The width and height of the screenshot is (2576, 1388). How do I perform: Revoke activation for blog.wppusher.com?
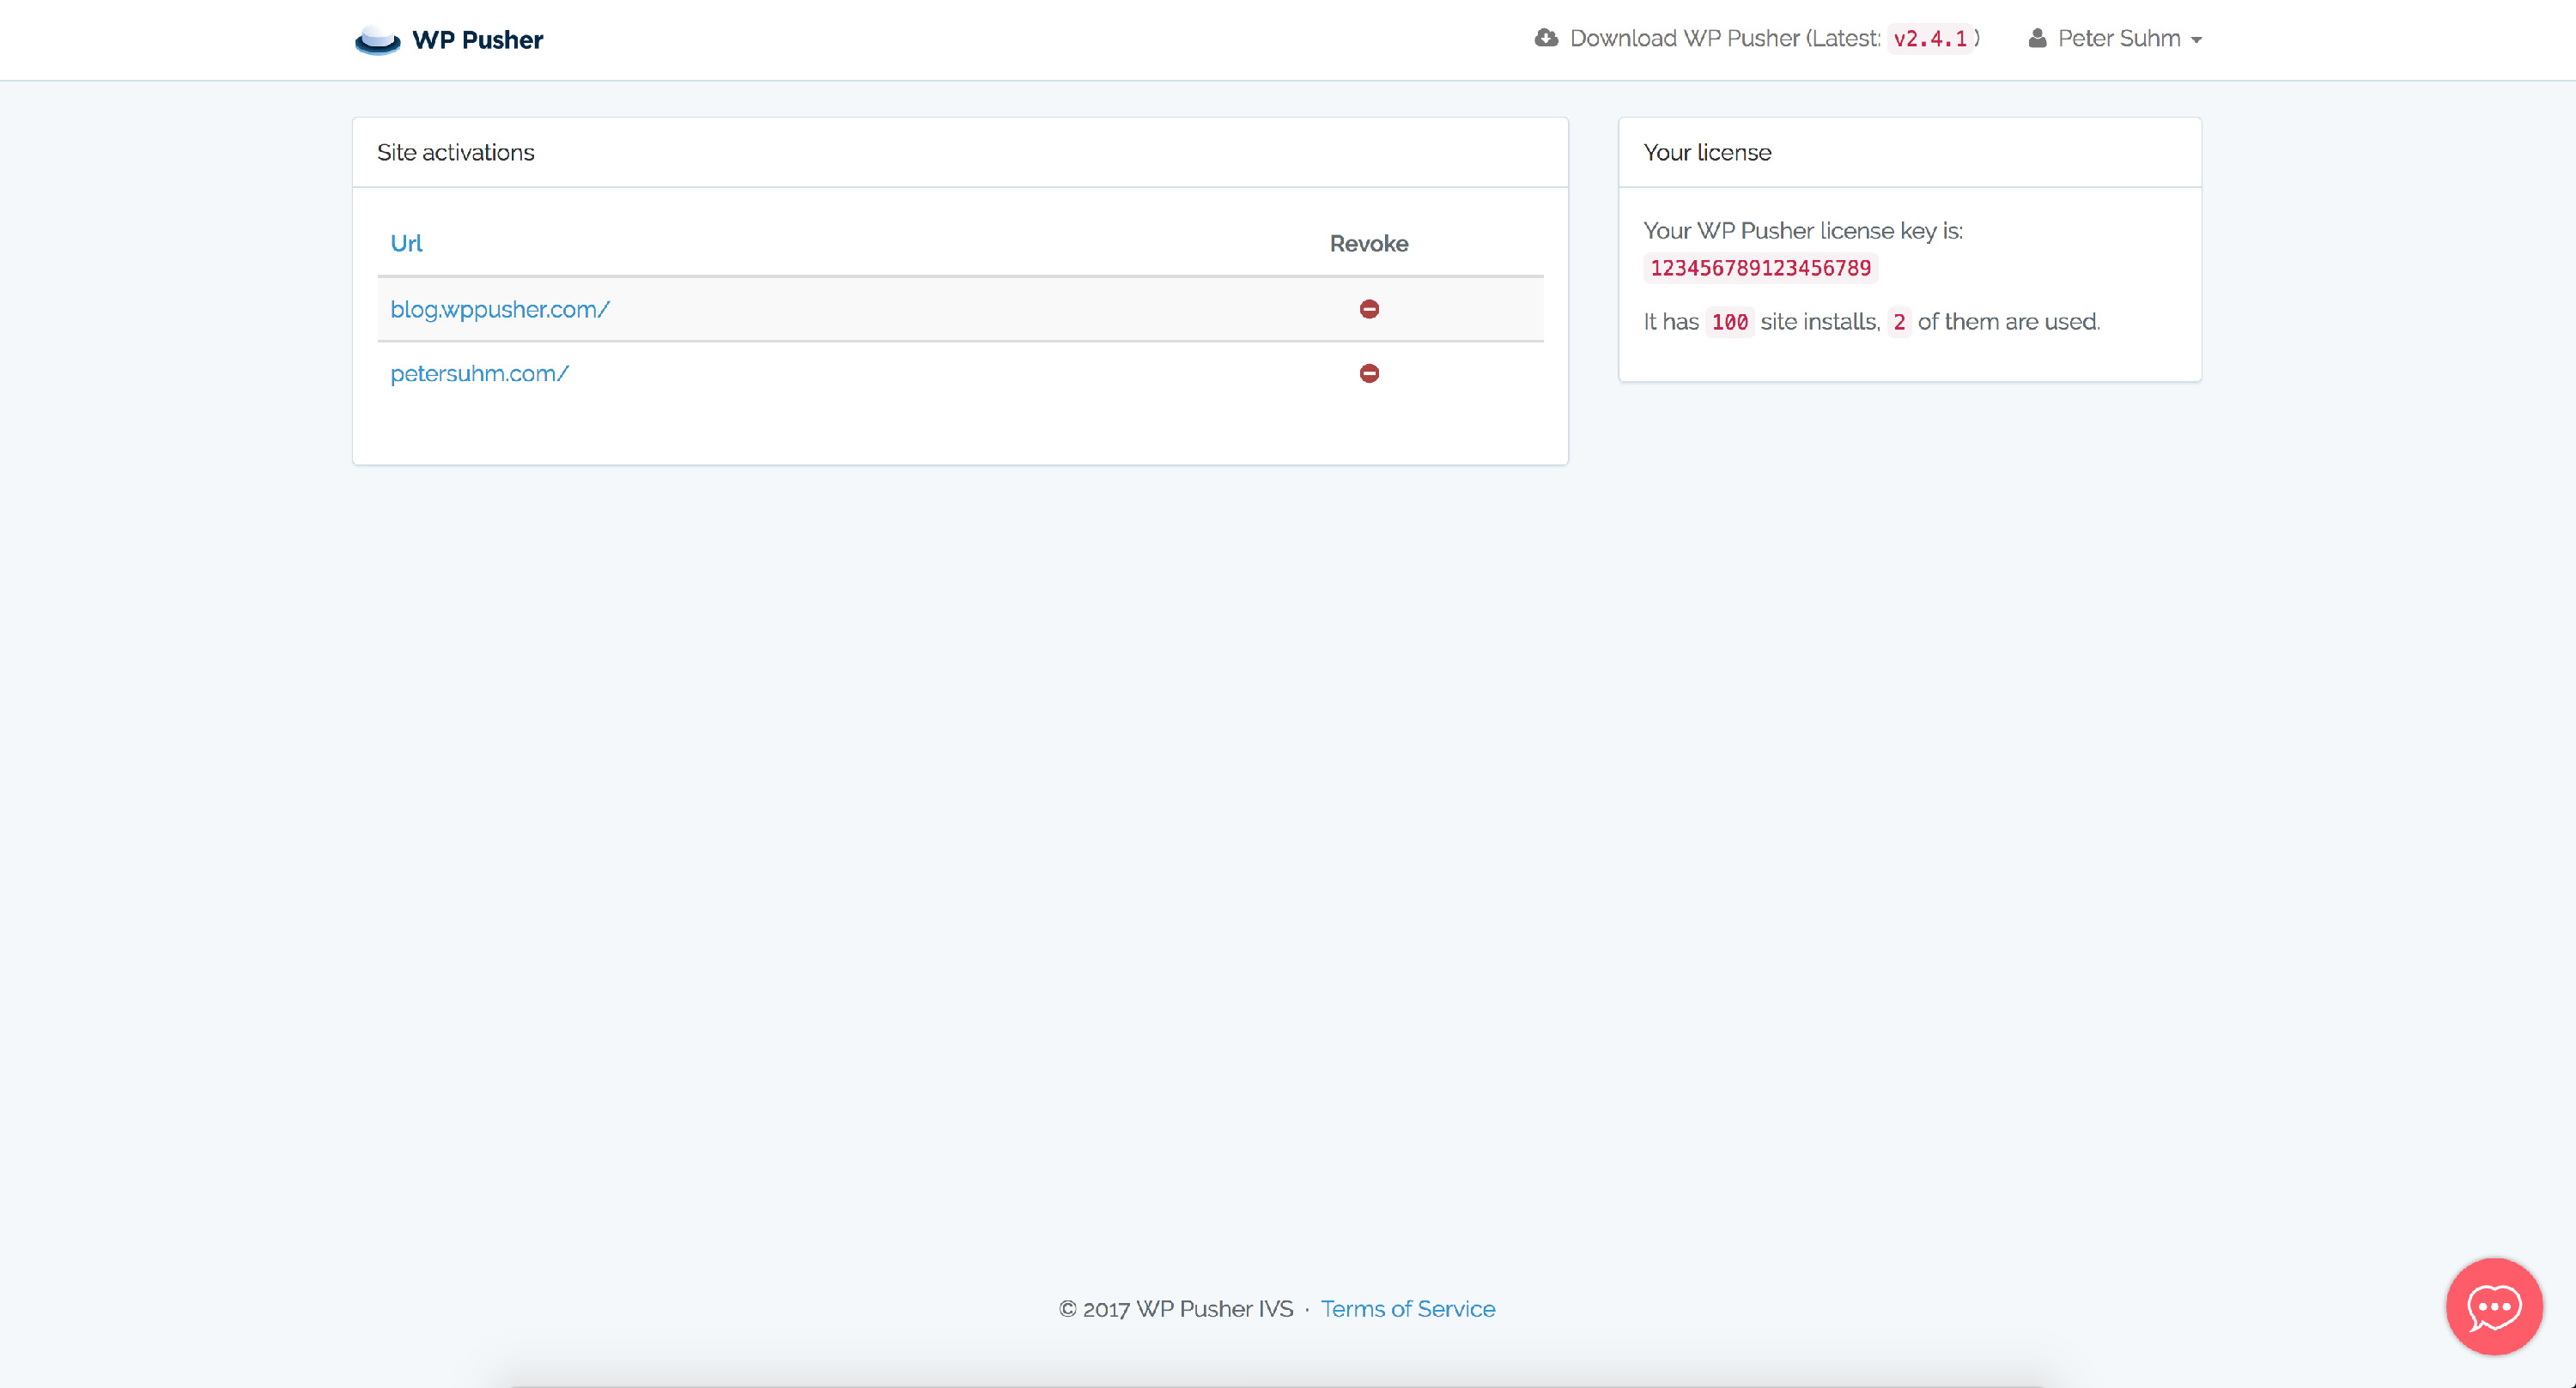pos(1369,309)
